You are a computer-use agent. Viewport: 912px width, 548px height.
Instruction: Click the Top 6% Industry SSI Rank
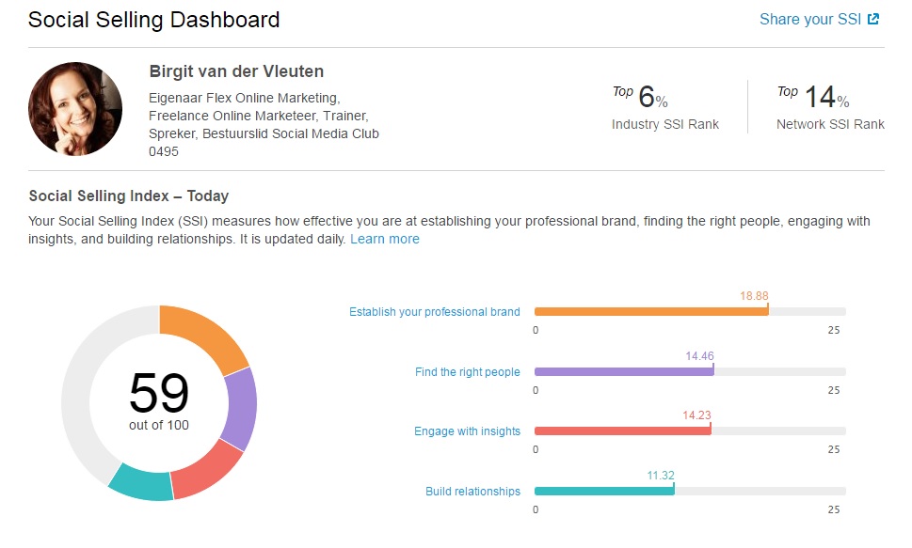(x=665, y=107)
